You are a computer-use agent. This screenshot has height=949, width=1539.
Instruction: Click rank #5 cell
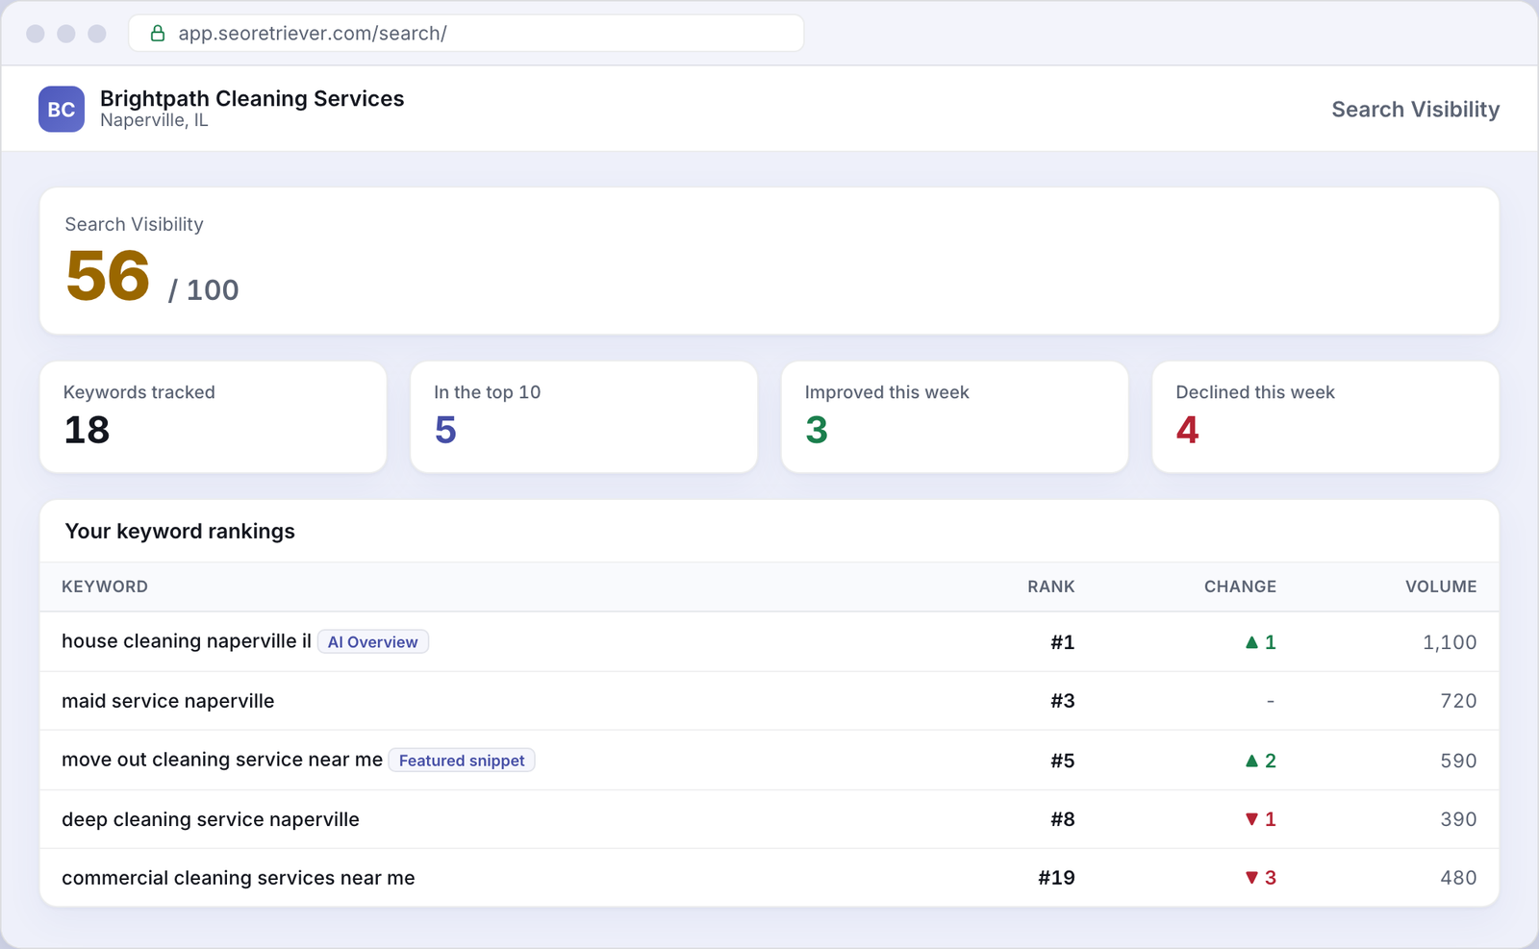(x=1063, y=761)
